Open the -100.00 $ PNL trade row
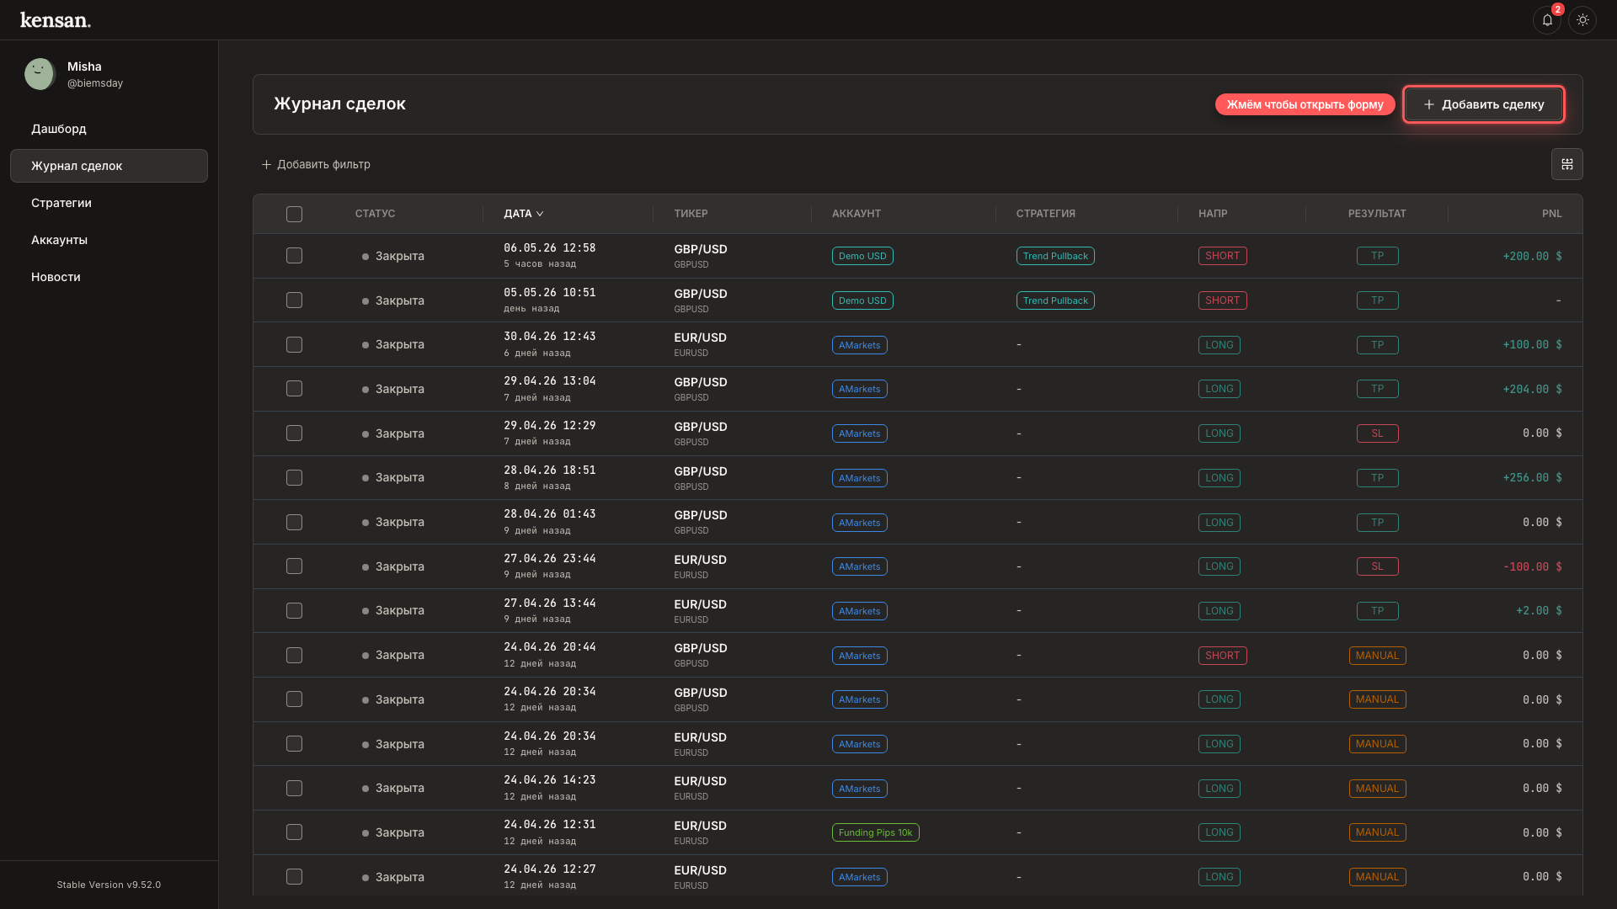1617x909 pixels. [x=917, y=566]
